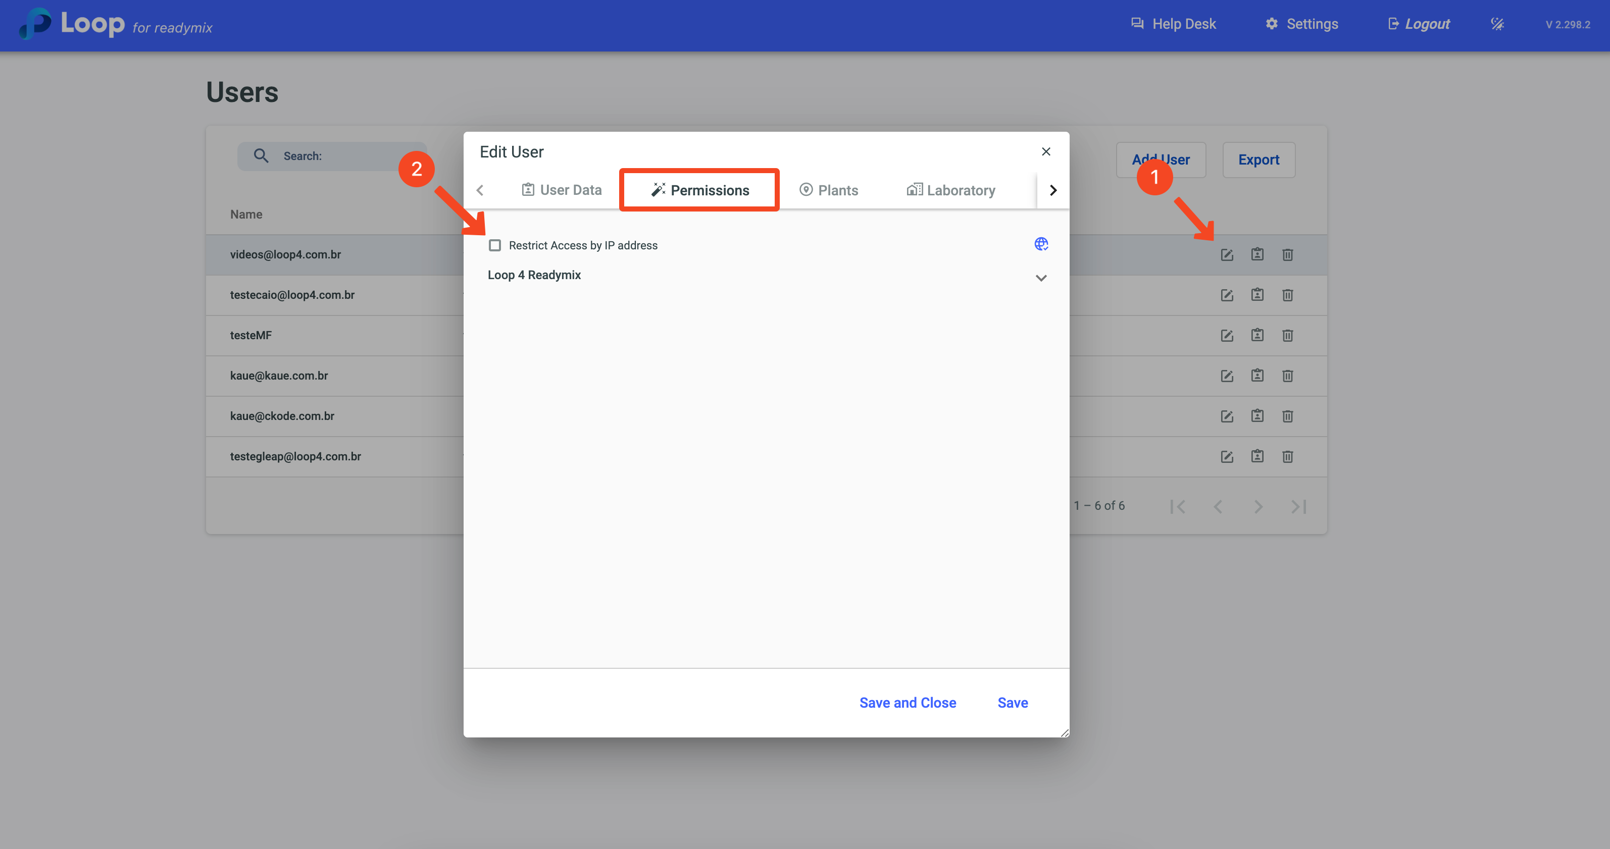Switch to the User Data tab
The image size is (1610, 849).
pyautogui.click(x=561, y=190)
